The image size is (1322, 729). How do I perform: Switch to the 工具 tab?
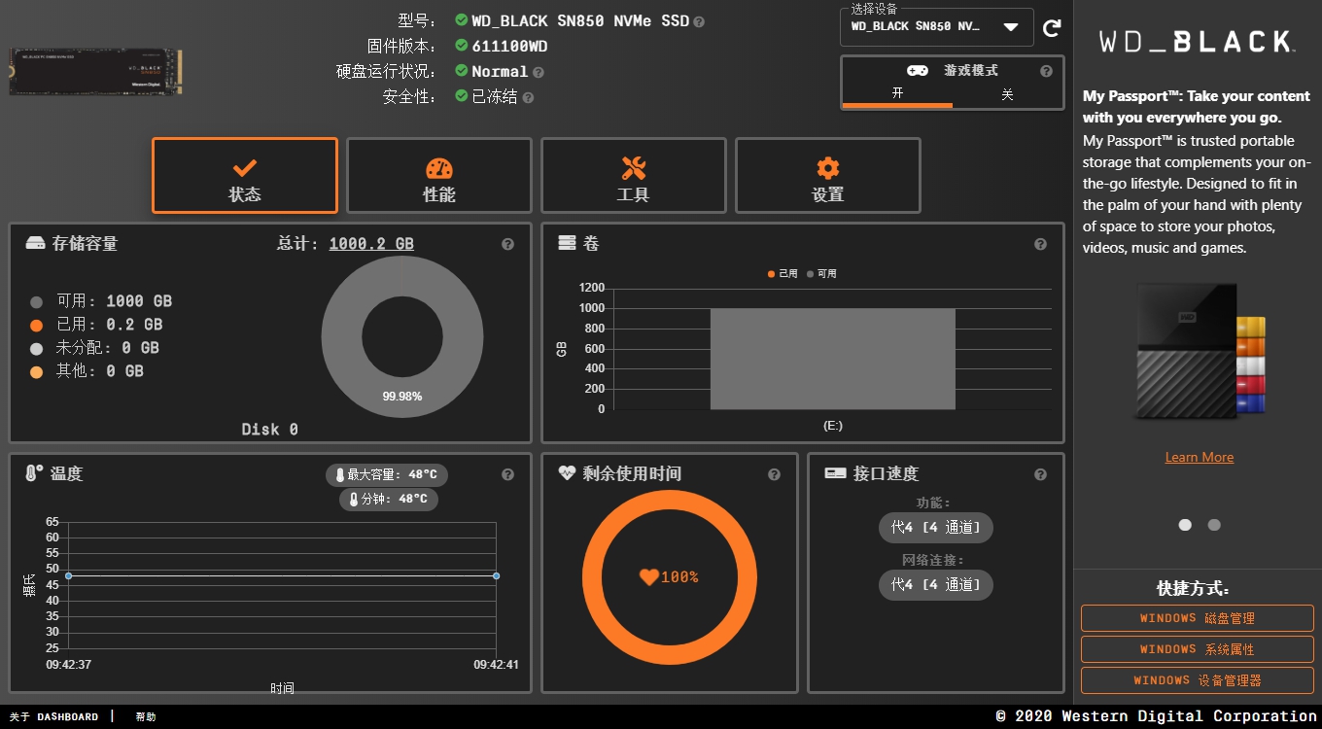coord(634,175)
